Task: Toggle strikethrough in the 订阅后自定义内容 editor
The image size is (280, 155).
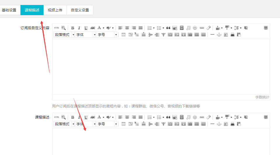Action: pyautogui.click(x=93, y=28)
